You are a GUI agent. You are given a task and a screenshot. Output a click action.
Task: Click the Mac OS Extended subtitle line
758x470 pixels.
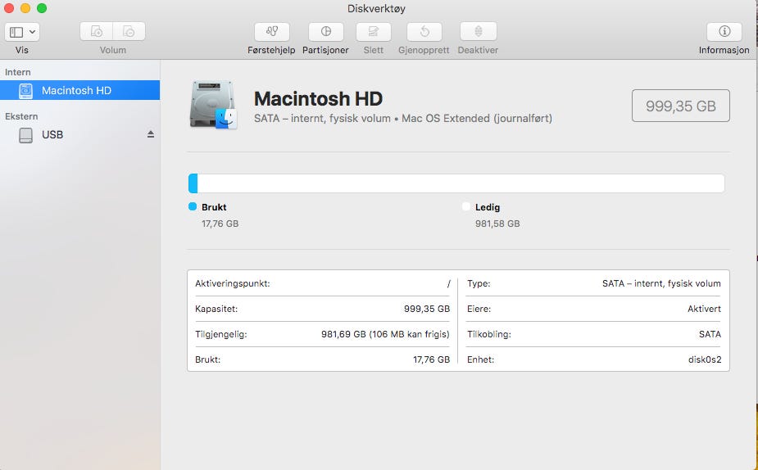(403, 119)
